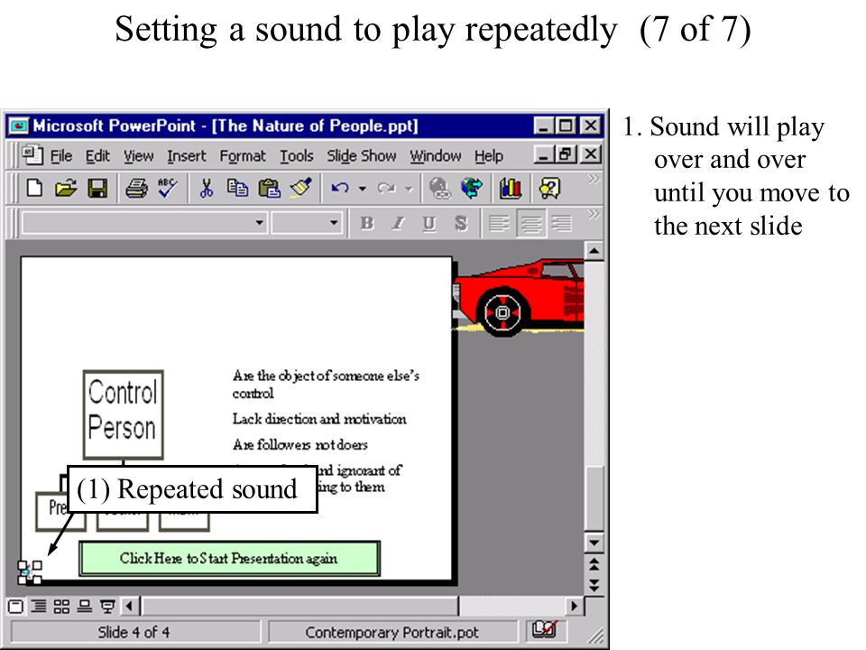Screen dimensions: 866x650
Task: Open the Undo history dropdown arrow
Action: 363,189
